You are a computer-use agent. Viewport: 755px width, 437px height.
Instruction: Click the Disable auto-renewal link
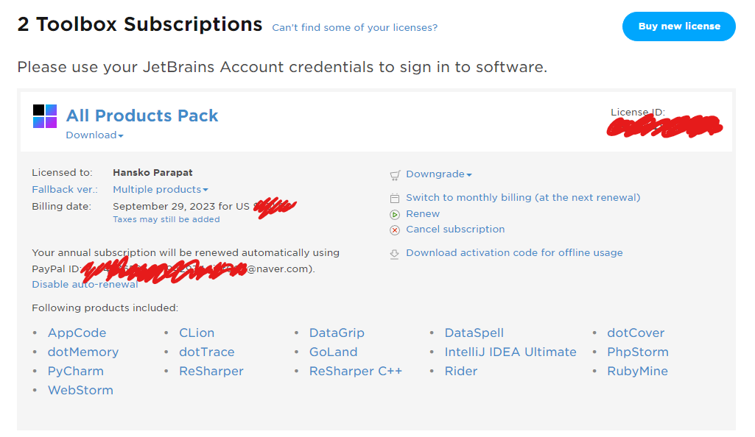(85, 284)
